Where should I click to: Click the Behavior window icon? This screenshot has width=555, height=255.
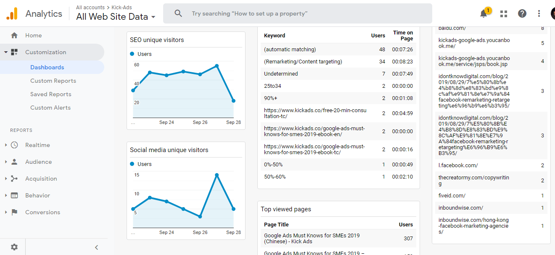[14, 195]
